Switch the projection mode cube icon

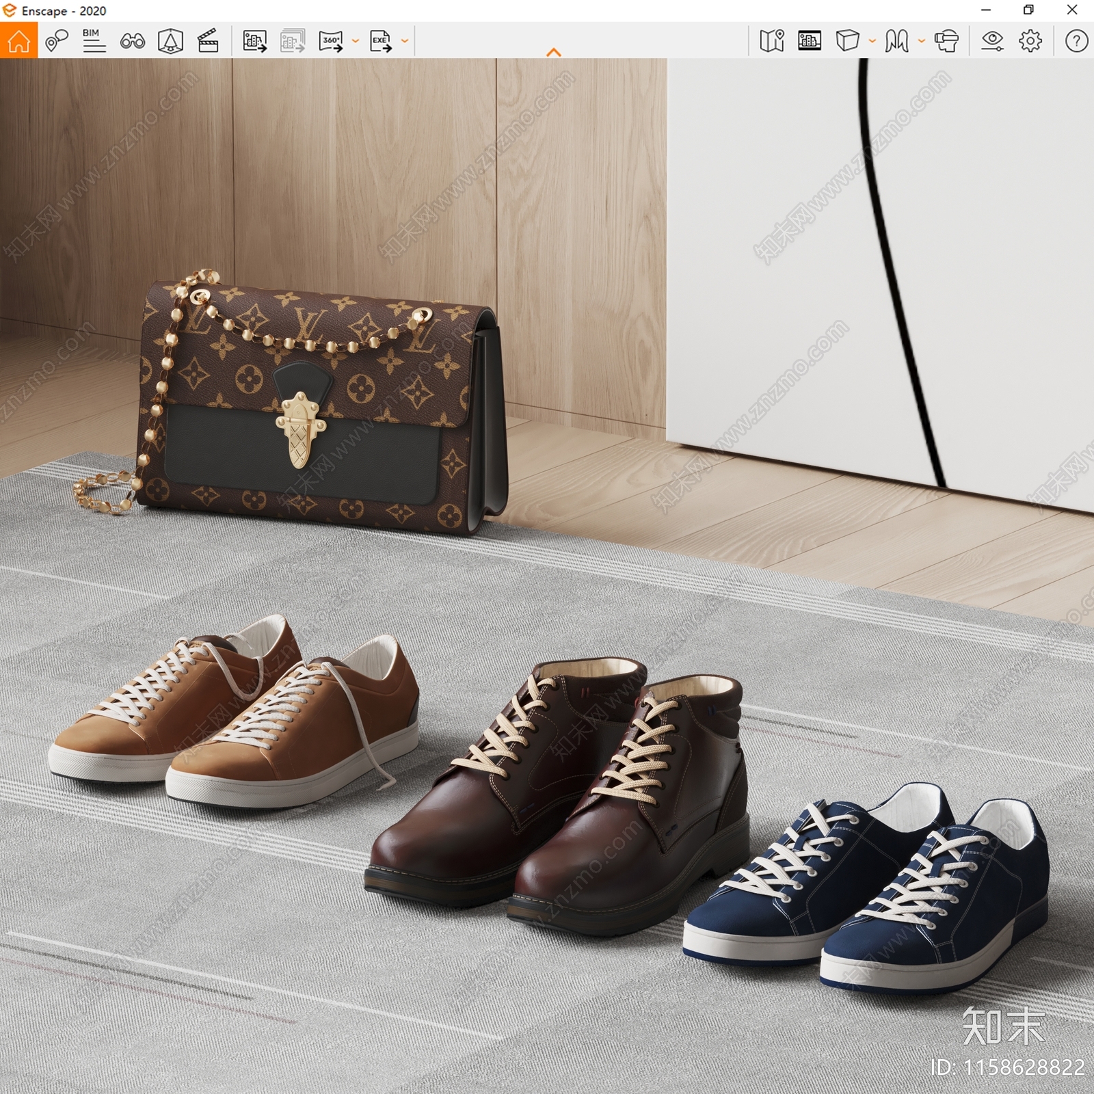(x=847, y=41)
